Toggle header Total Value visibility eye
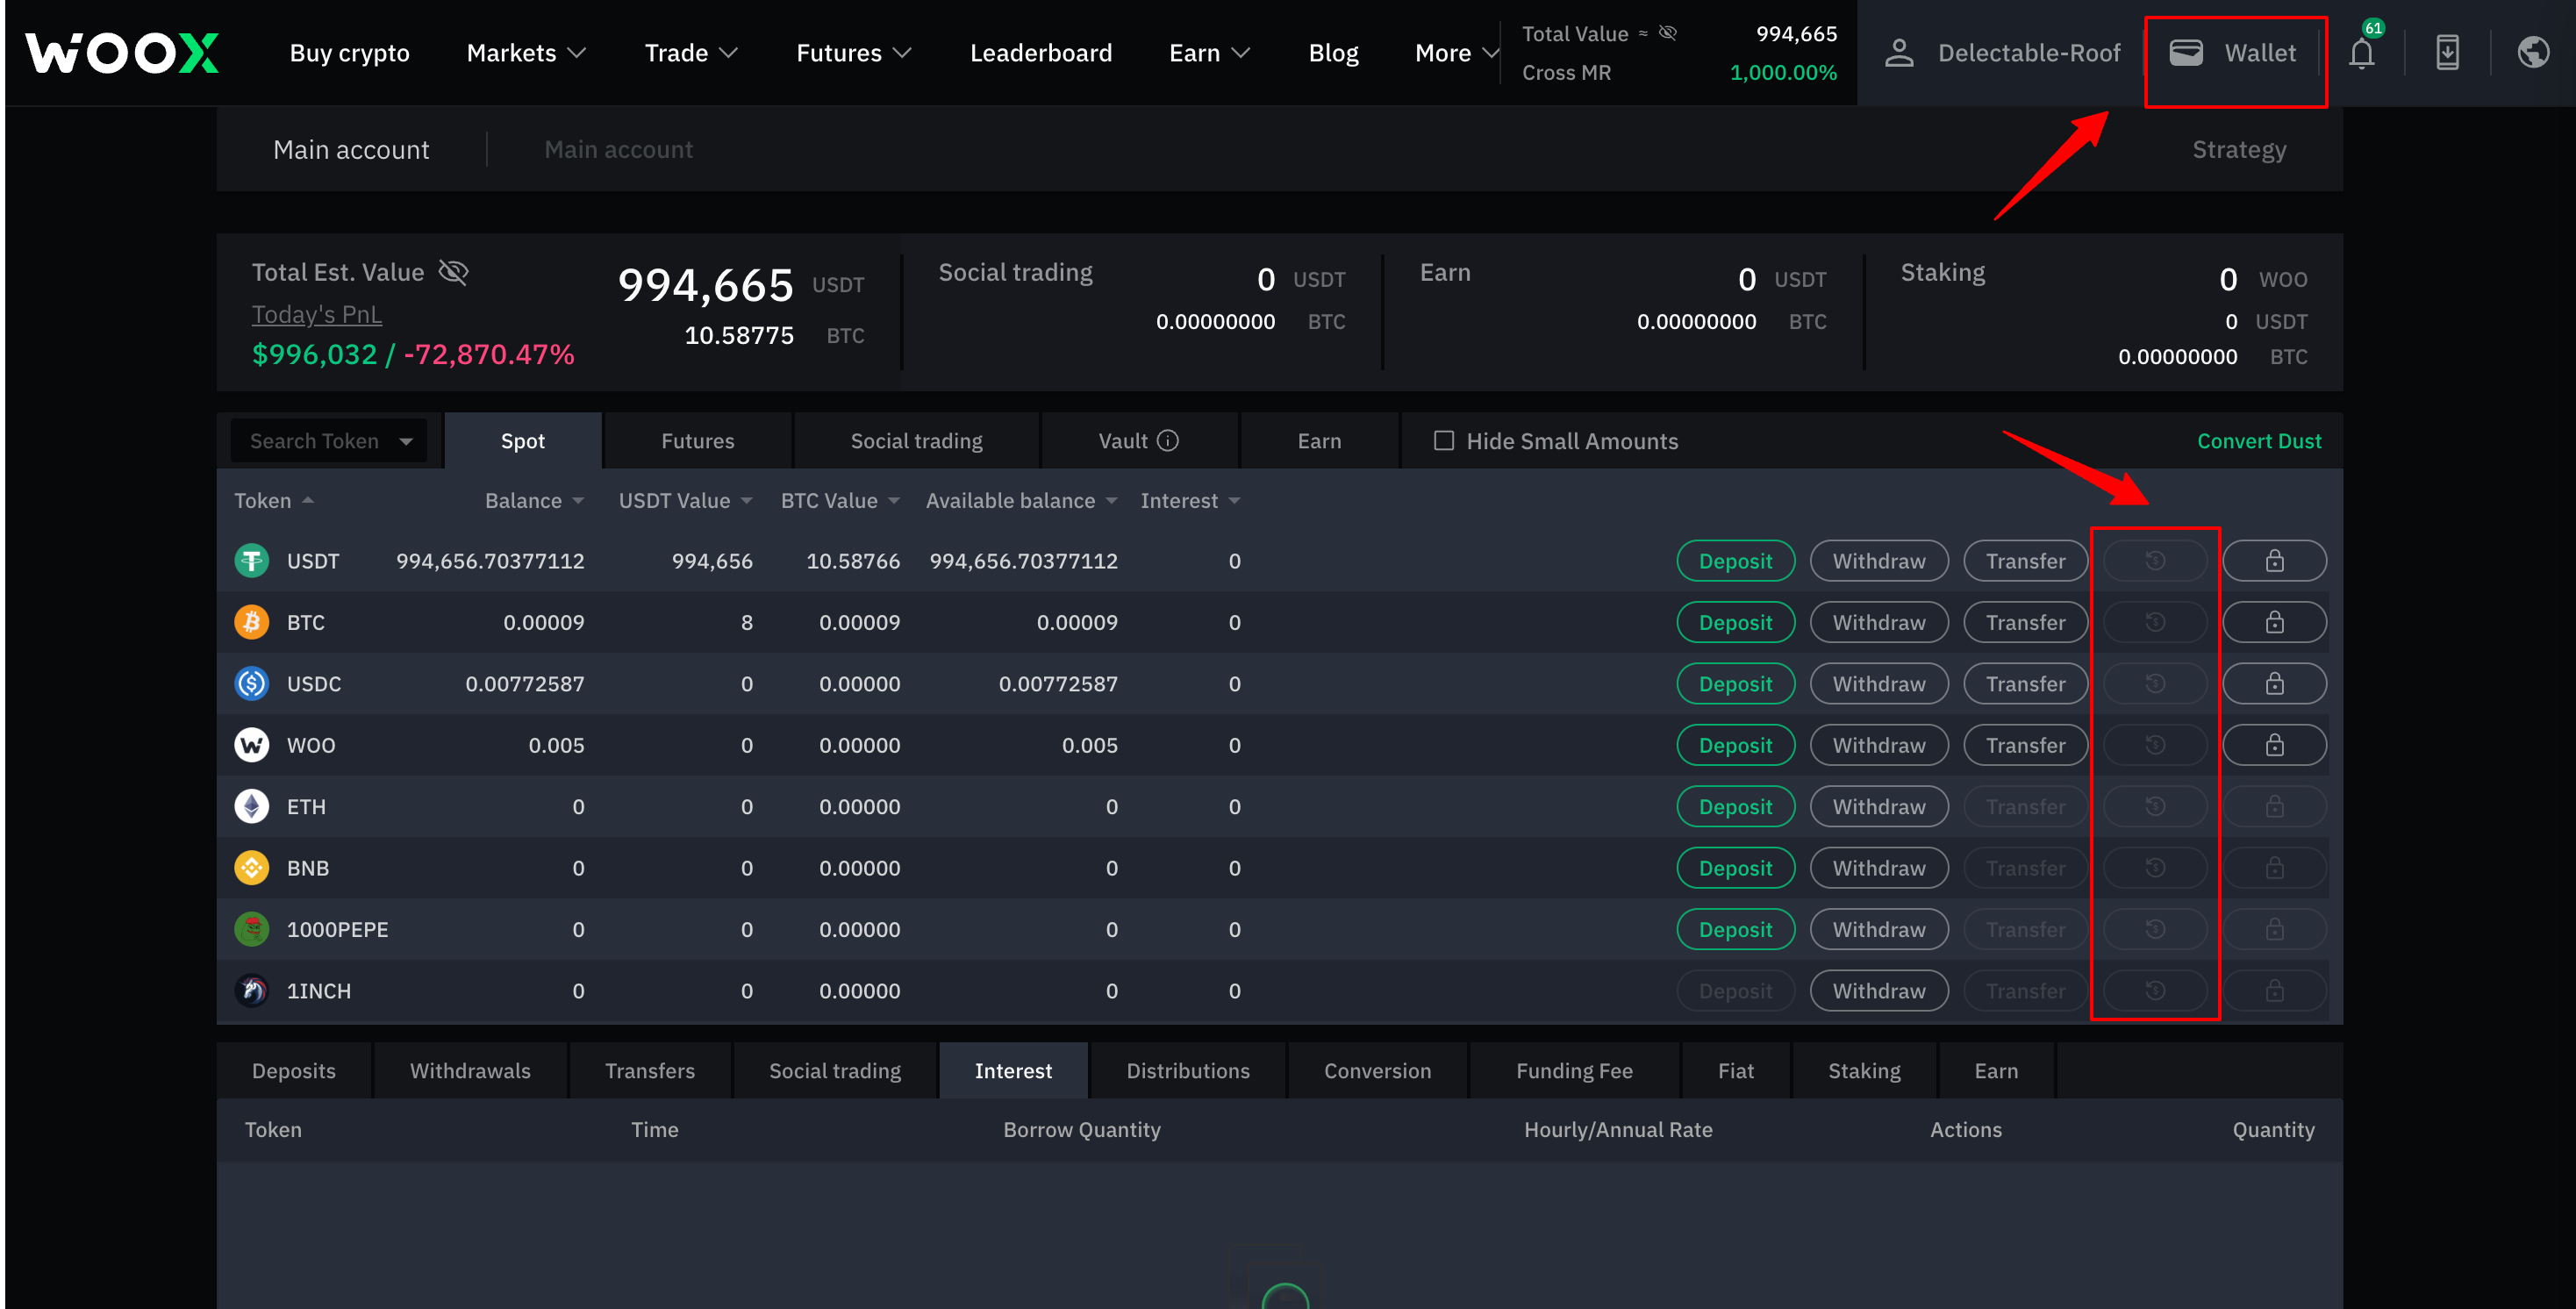Image resolution: width=2576 pixels, height=1309 pixels. [x=1668, y=33]
